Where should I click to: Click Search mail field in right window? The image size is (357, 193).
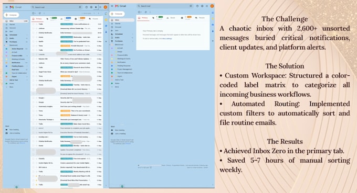(x=165, y=6)
